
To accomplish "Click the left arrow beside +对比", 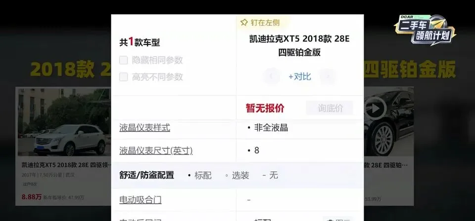I will pyautogui.click(x=271, y=76).
